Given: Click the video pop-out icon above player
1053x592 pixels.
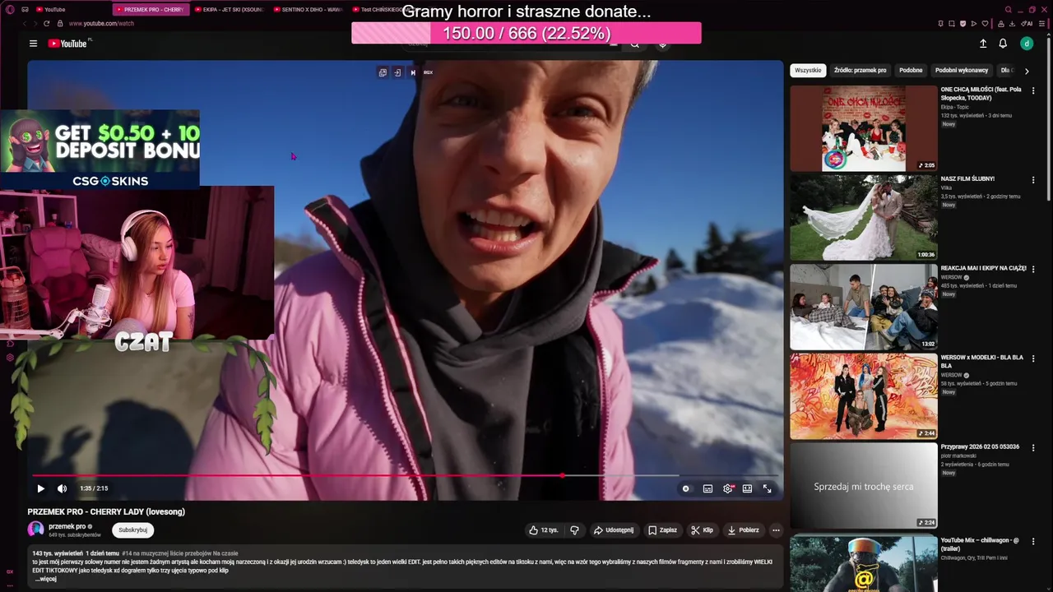Looking at the screenshot, I should [x=383, y=72].
